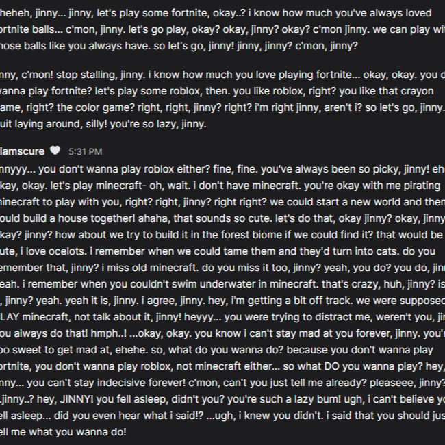Click the 5:31 PM message timestamp

pos(86,151)
